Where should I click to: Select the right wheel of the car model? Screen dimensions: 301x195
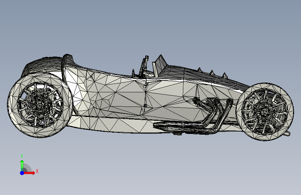click(x=265, y=112)
